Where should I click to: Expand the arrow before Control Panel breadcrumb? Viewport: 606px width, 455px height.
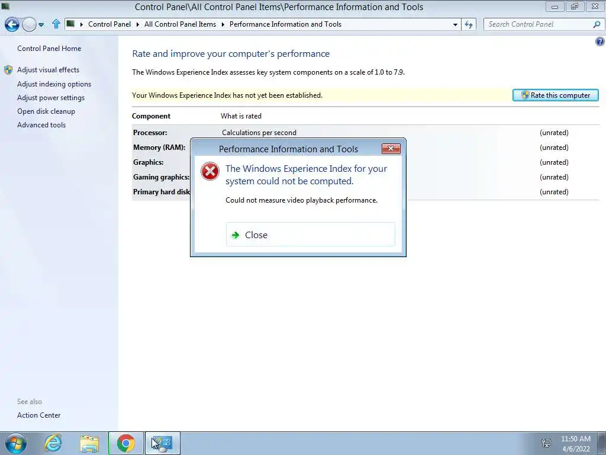pyautogui.click(x=82, y=24)
